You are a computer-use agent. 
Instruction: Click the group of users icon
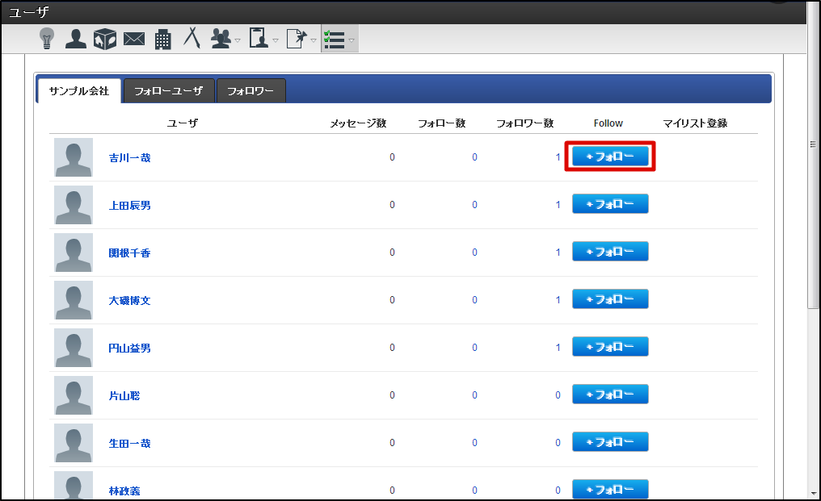pos(220,38)
